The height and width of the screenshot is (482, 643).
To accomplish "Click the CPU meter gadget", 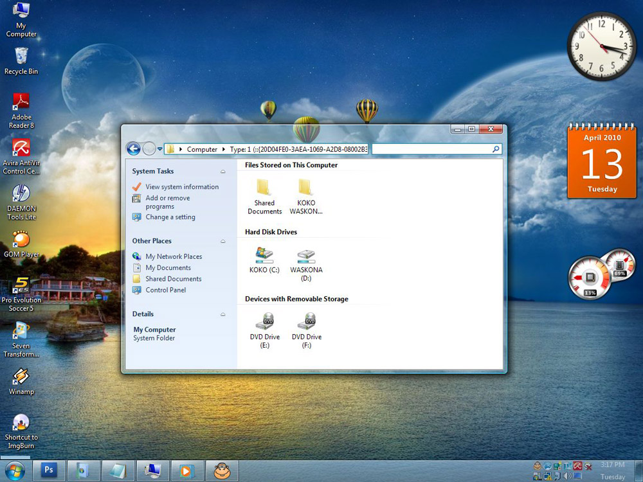I will [x=590, y=278].
